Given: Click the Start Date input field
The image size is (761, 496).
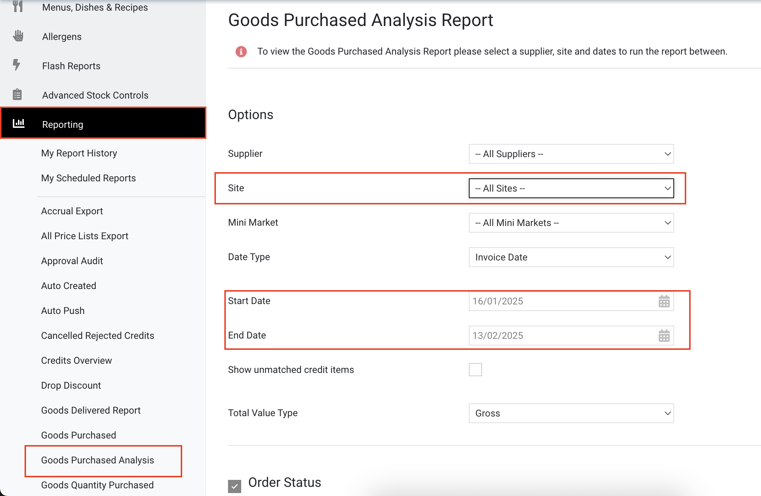Looking at the screenshot, I should point(561,301).
